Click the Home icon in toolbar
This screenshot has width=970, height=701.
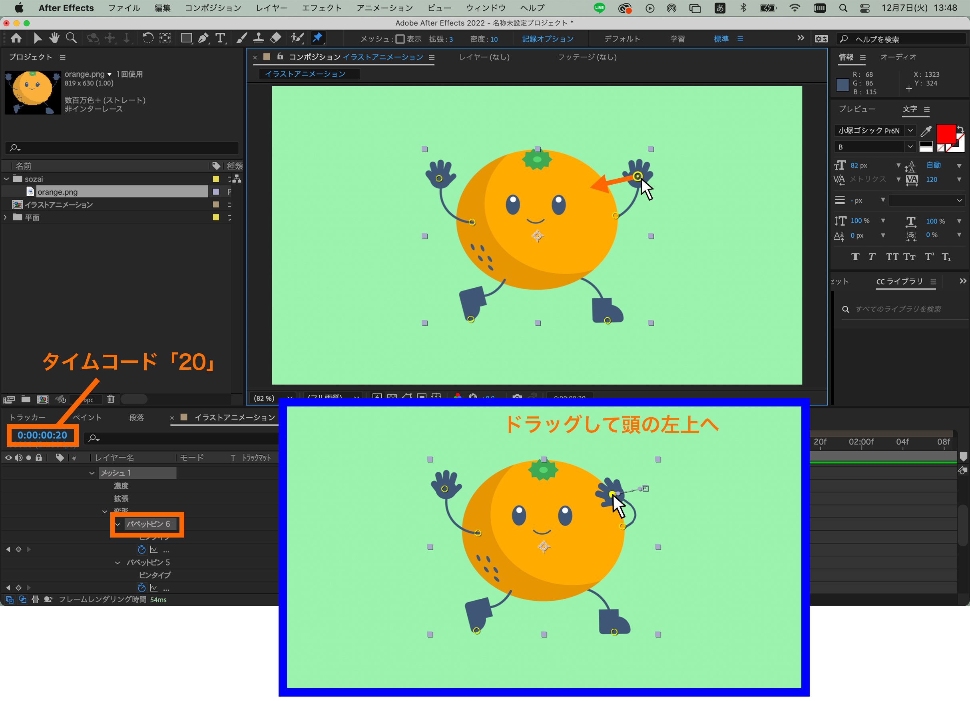click(16, 38)
